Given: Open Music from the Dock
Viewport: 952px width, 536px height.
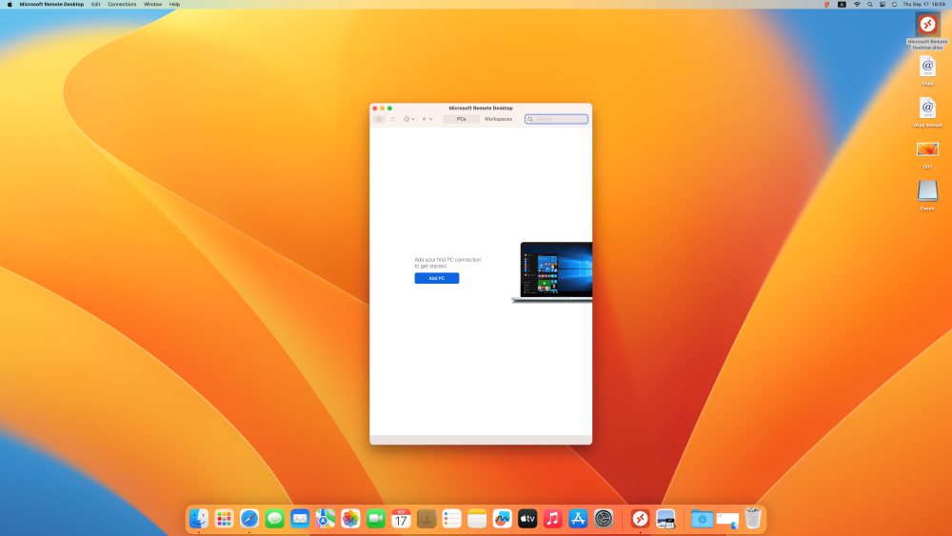Looking at the screenshot, I should (x=553, y=519).
